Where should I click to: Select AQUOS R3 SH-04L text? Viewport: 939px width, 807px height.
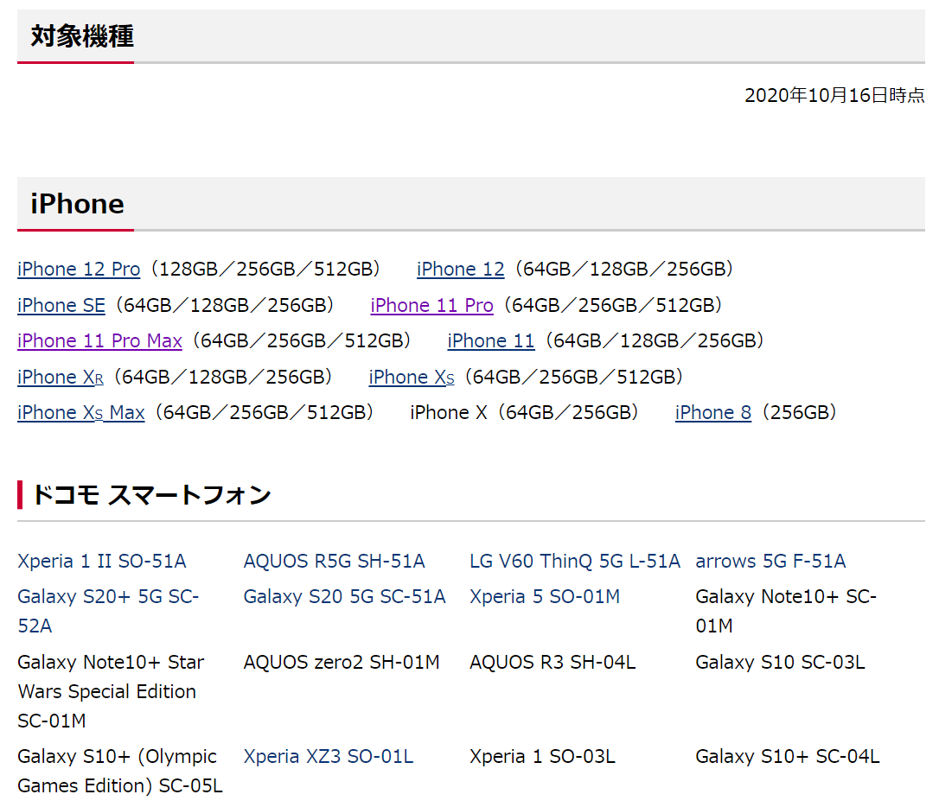(x=553, y=662)
